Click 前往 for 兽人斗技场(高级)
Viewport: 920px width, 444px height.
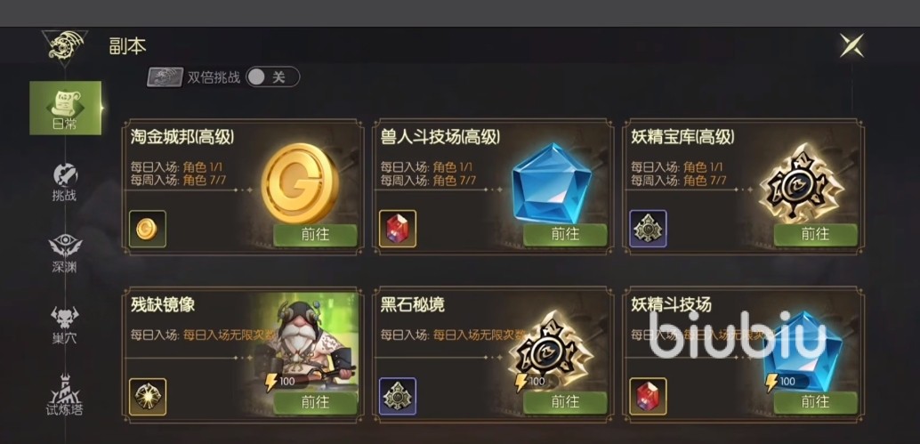coord(565,235)
